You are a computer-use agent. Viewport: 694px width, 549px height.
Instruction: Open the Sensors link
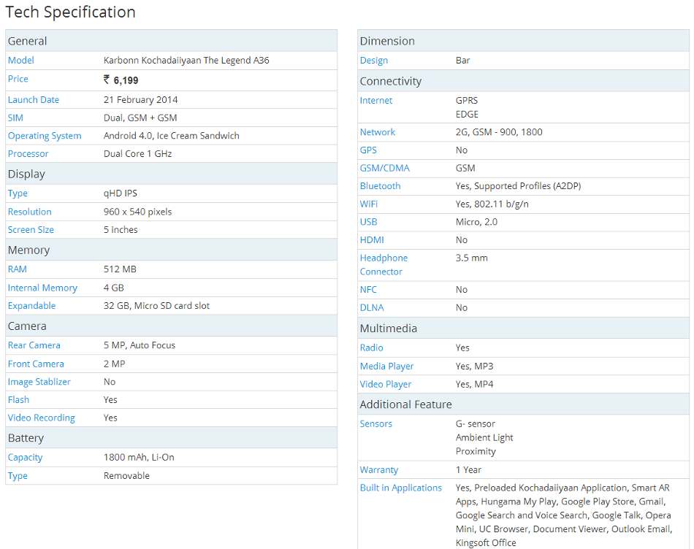pos(376,424)
